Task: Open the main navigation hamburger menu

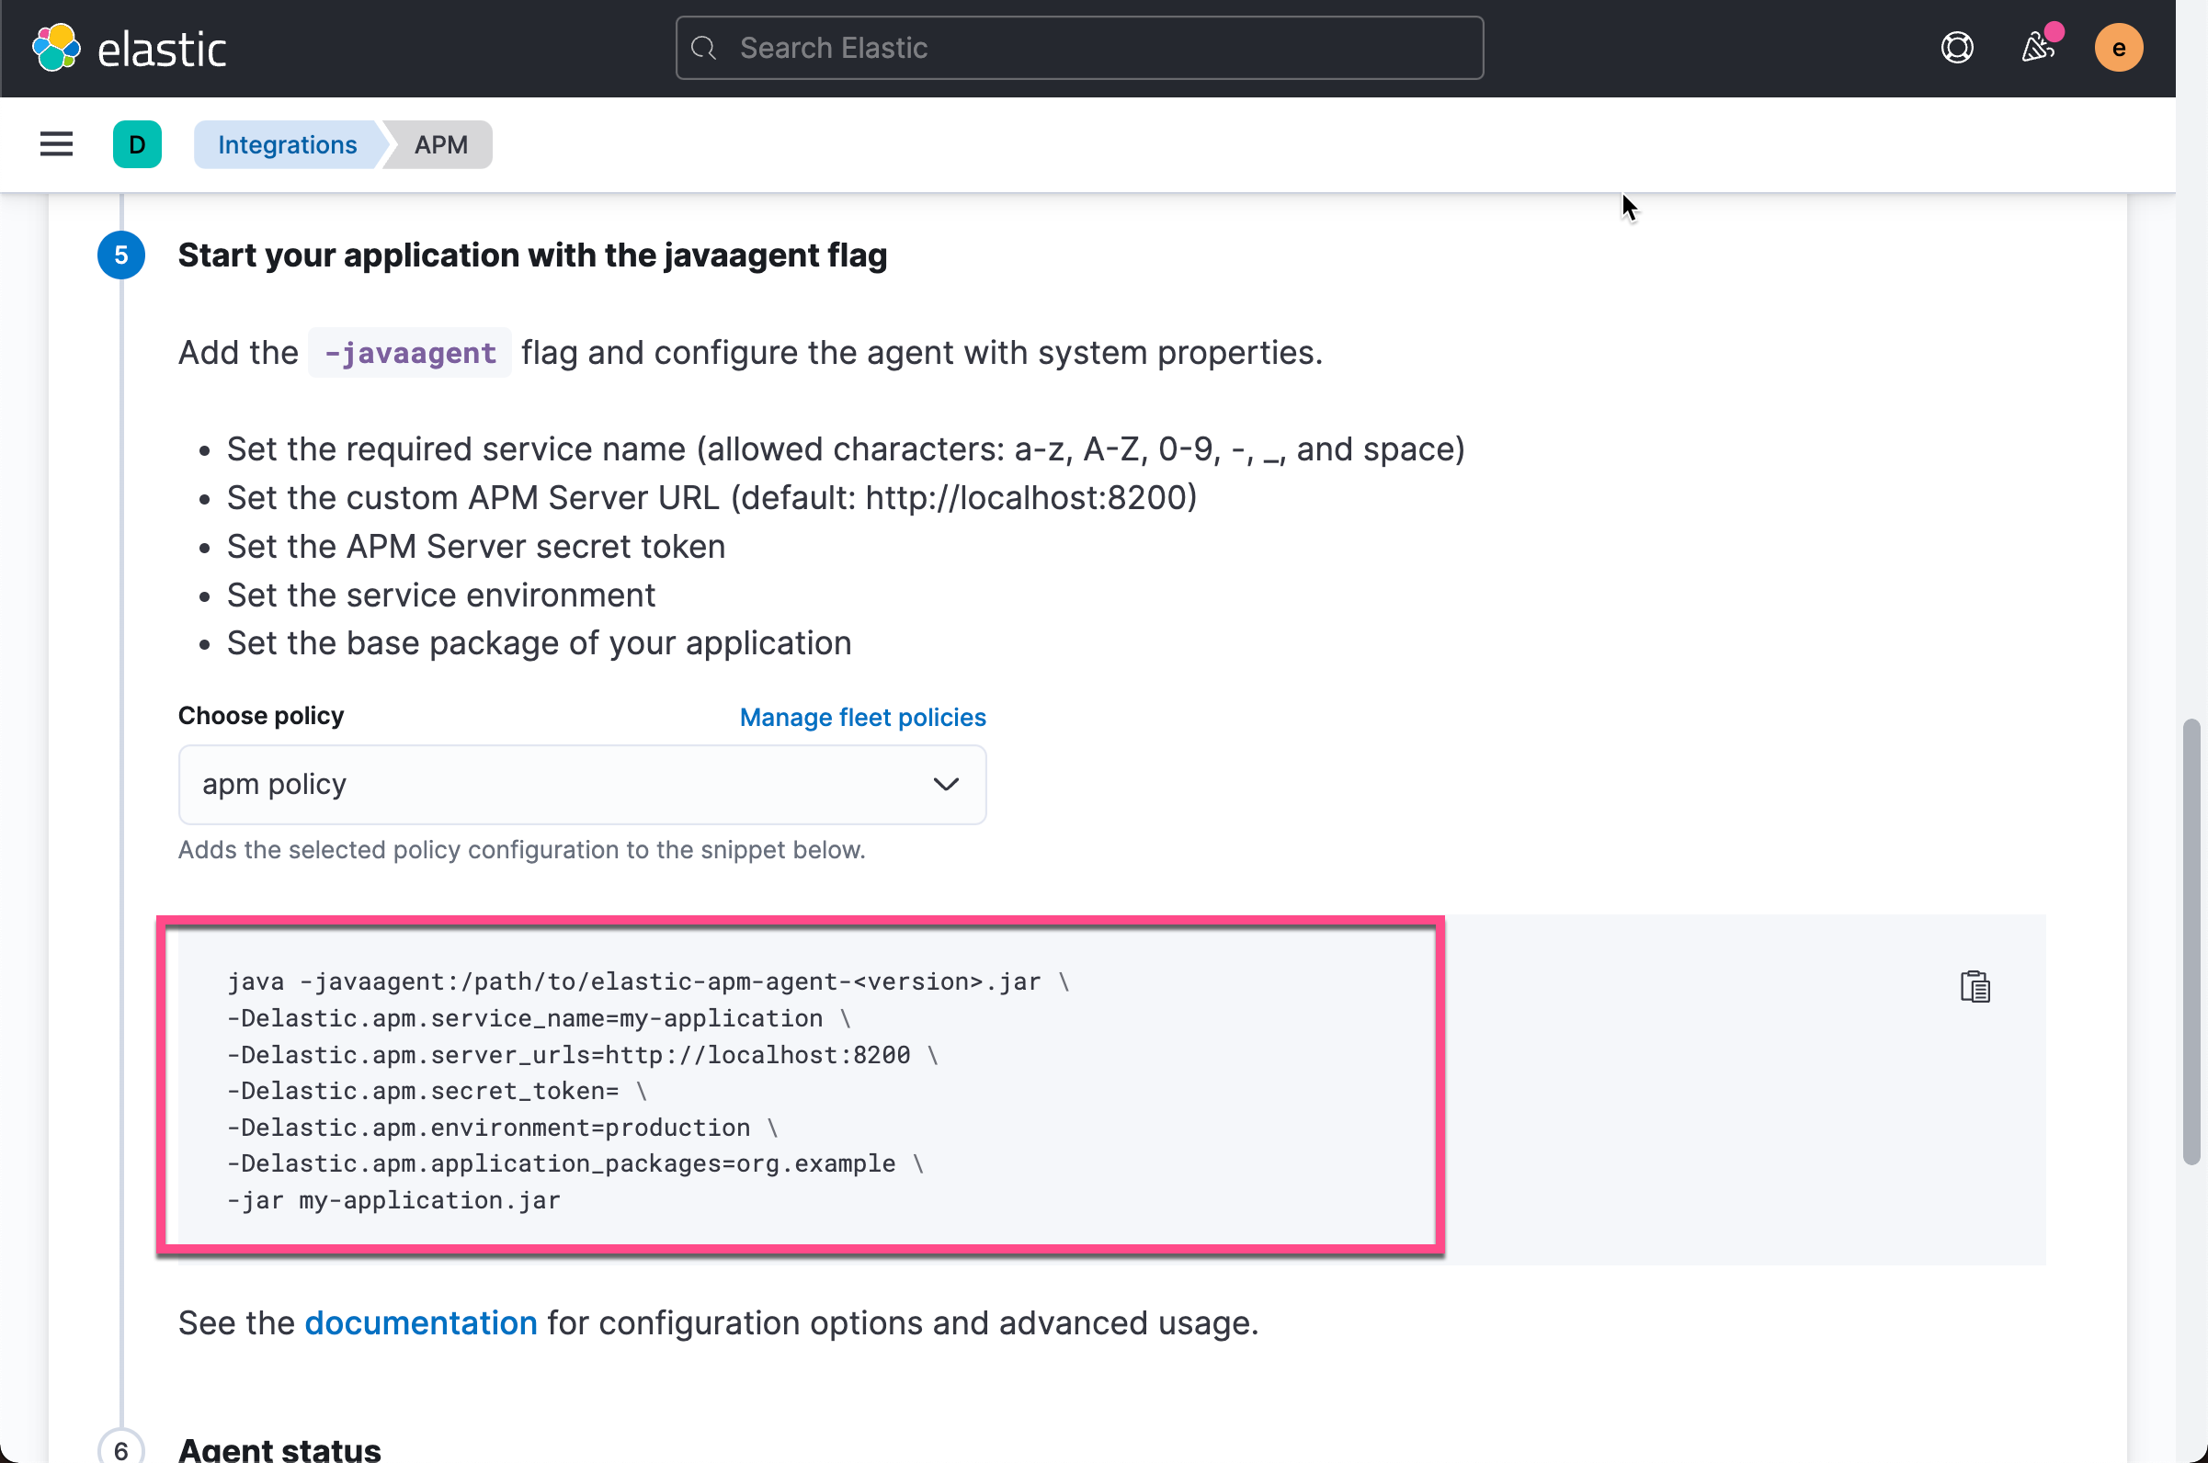Action: [x=55, y=143]
